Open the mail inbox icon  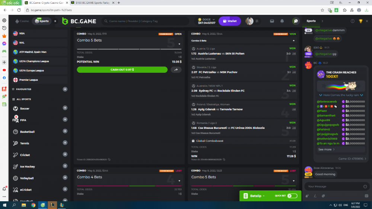point(272,21)
